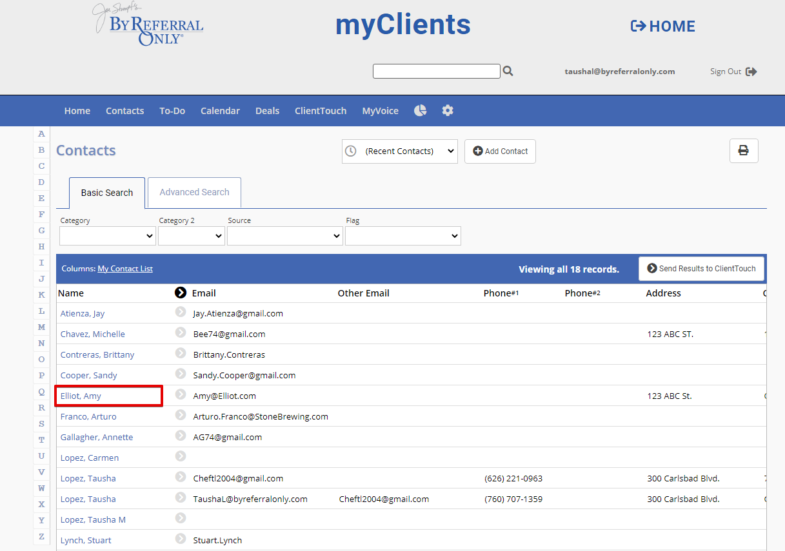
Task: Open the Flag dropdown
Action: 403,236
